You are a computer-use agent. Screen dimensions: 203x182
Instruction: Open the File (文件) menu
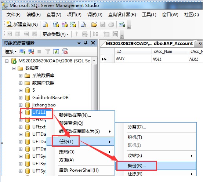14,15
